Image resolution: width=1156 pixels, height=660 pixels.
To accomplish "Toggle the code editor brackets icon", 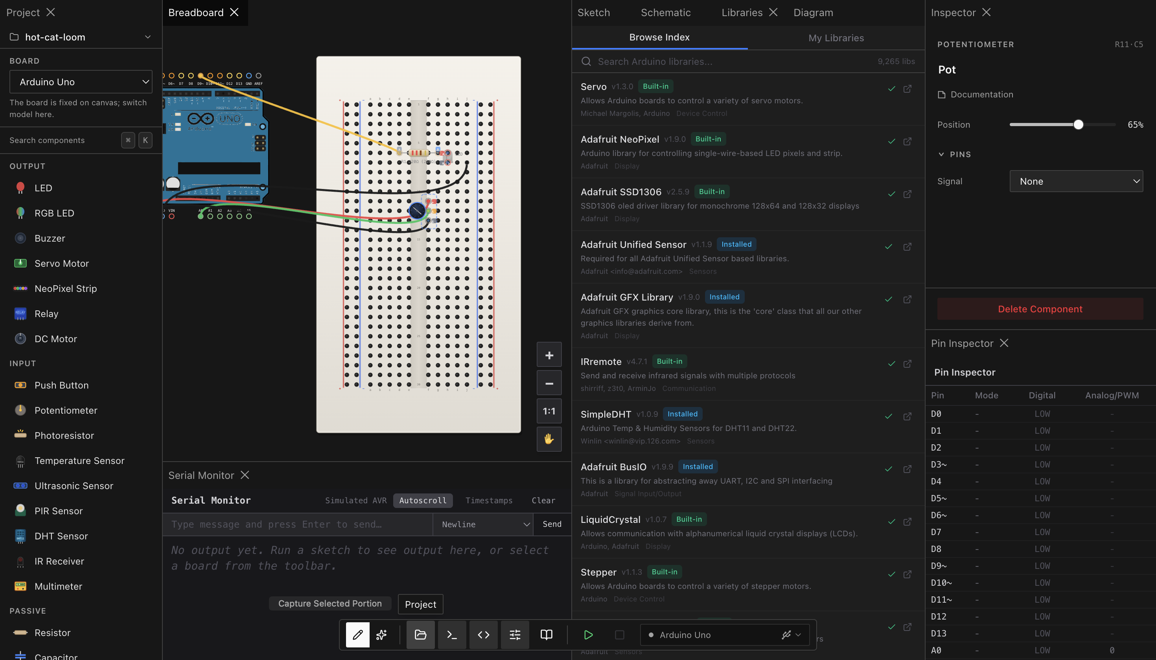I will [484, 634].
